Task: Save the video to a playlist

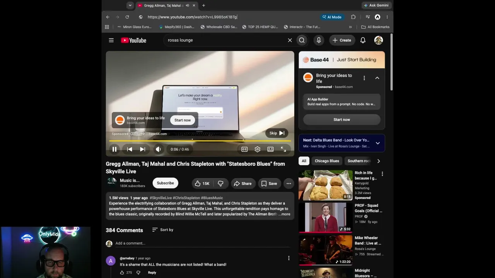Action: click(269, 183)
